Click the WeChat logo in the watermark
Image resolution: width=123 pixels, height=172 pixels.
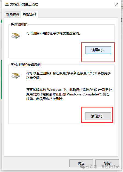click(x=82, y=167)
